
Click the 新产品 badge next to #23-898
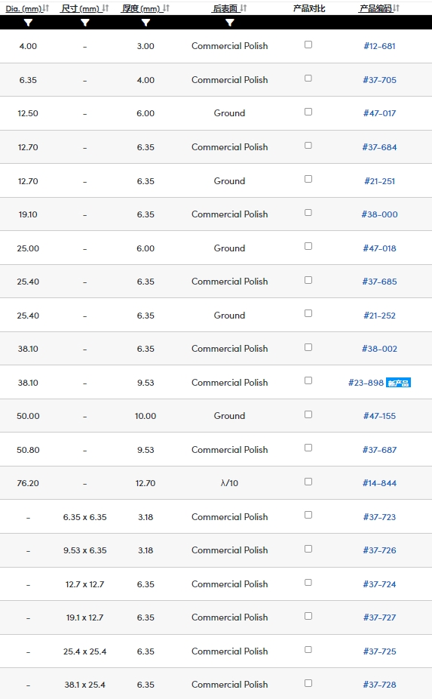point(398,383)
